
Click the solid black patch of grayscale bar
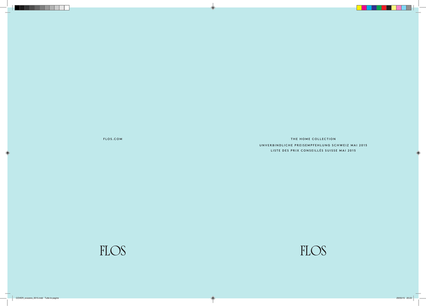point(17,8)
